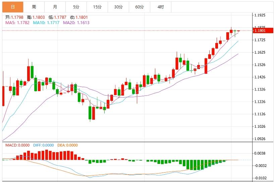Viewport: 275px width, 182px height.
Task: Click the DIFF value label
Action: (x=44, y=145)
